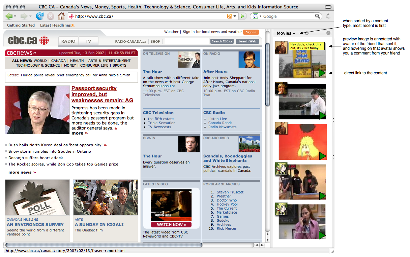The height and width of the screenshot is (257, 410).
Task: Click the Search Web button
Action: tap(247, 41)
